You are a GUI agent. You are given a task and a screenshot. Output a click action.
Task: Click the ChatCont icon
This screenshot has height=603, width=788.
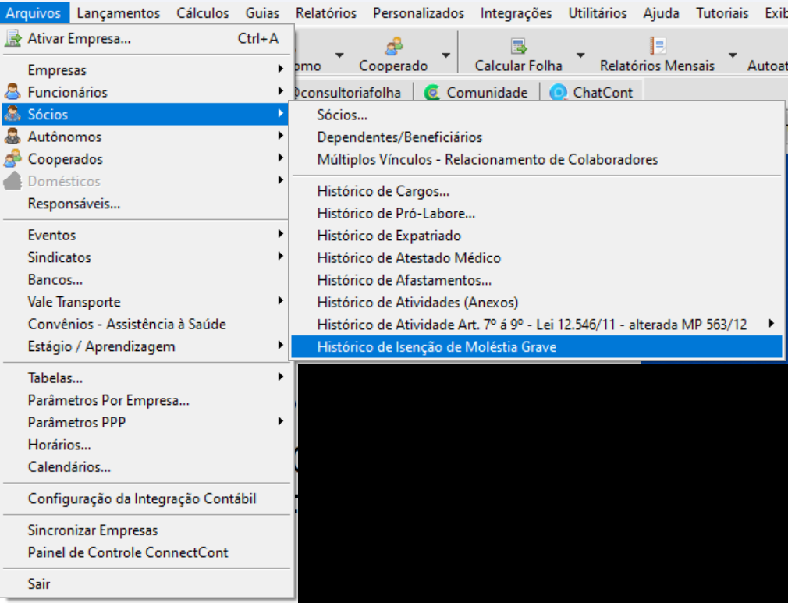pyautogui.click(x=559, y=93)
